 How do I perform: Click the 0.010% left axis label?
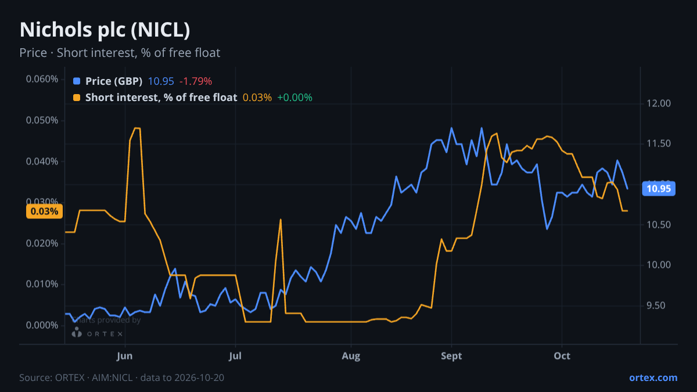point(42,284)
